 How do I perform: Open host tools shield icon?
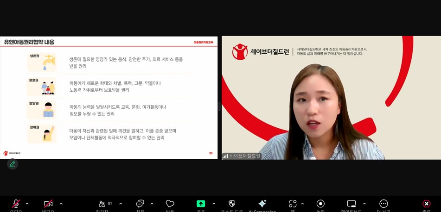pyautogui.click(x=232, y=204)
